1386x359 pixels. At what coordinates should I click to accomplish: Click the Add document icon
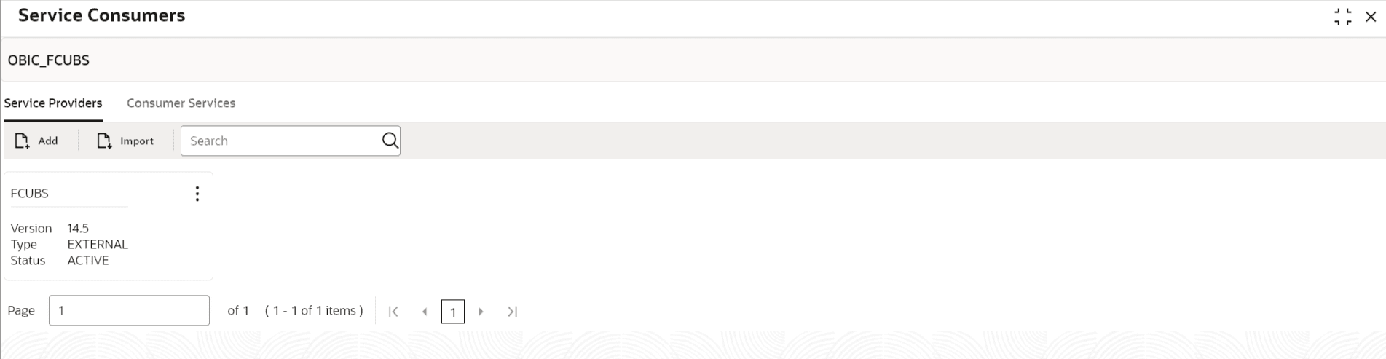[x=23, y=141]
